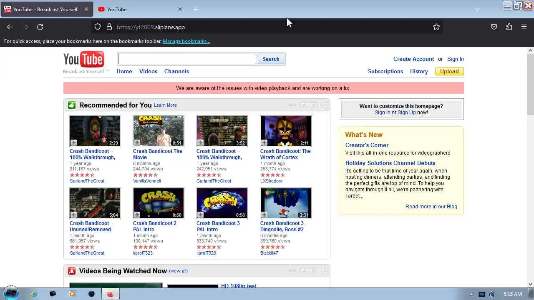This screenshot has width=534, height=300.
Task: Switch to the second YouTube tab
Action: 141,9
